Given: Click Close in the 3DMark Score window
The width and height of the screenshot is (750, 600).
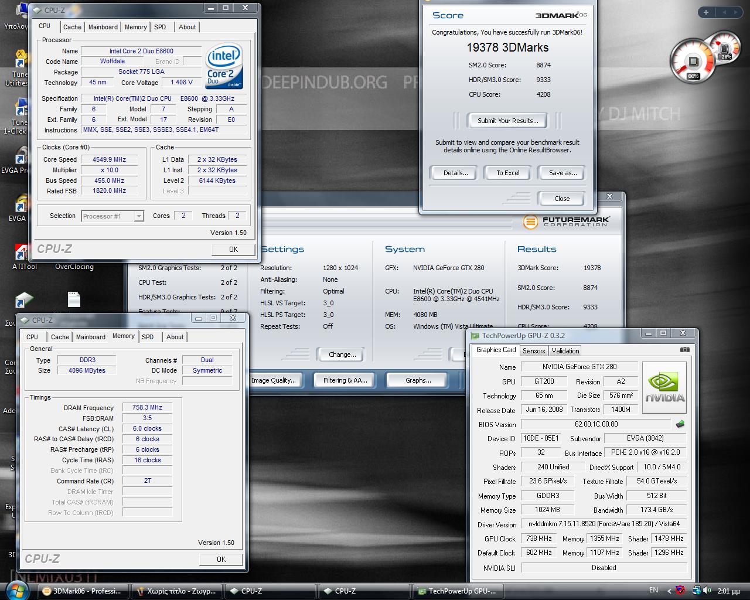Looking at the screenshot, I should [562, 199].
